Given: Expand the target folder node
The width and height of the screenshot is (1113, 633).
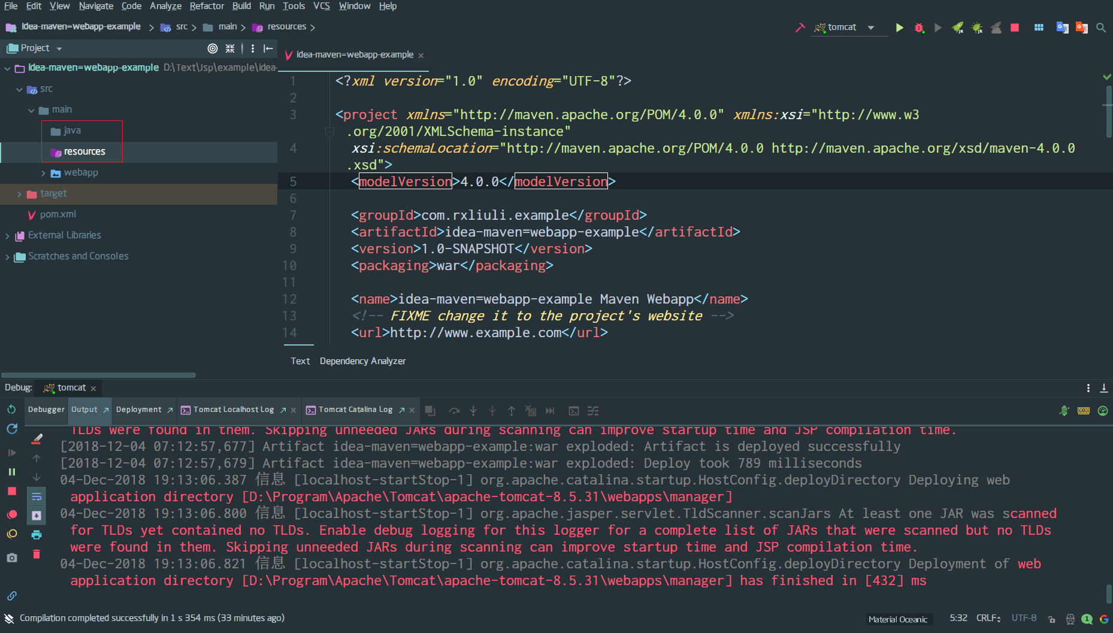Looking at the screenshot, I should (x=19, y=195).
